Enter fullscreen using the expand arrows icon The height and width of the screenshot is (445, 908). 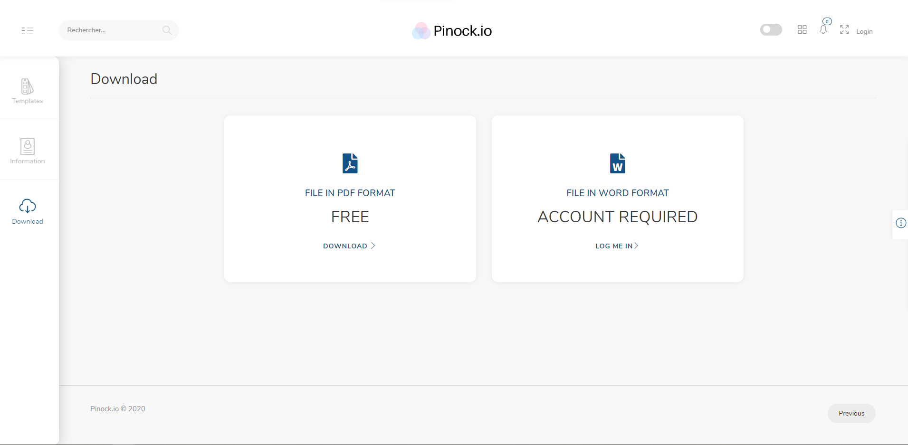(844, 29)
